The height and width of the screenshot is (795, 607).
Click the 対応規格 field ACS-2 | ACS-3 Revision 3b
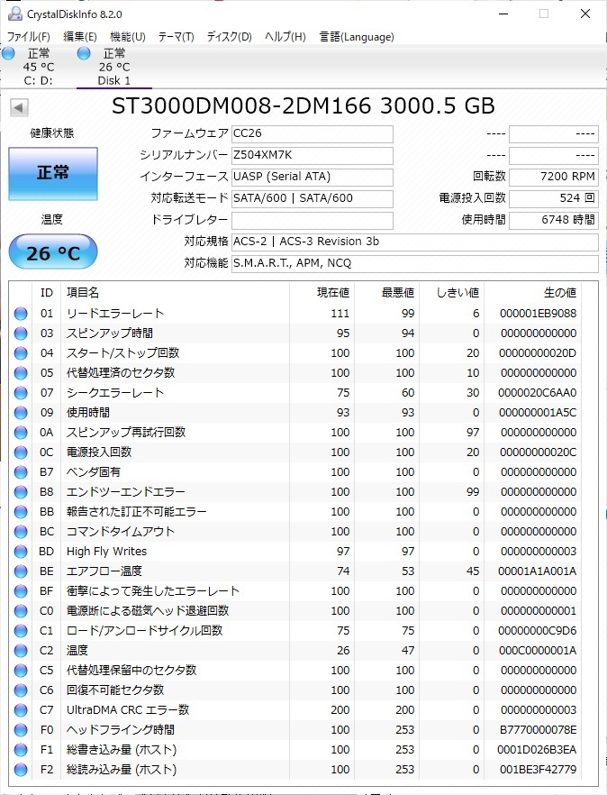coord(415,242)
